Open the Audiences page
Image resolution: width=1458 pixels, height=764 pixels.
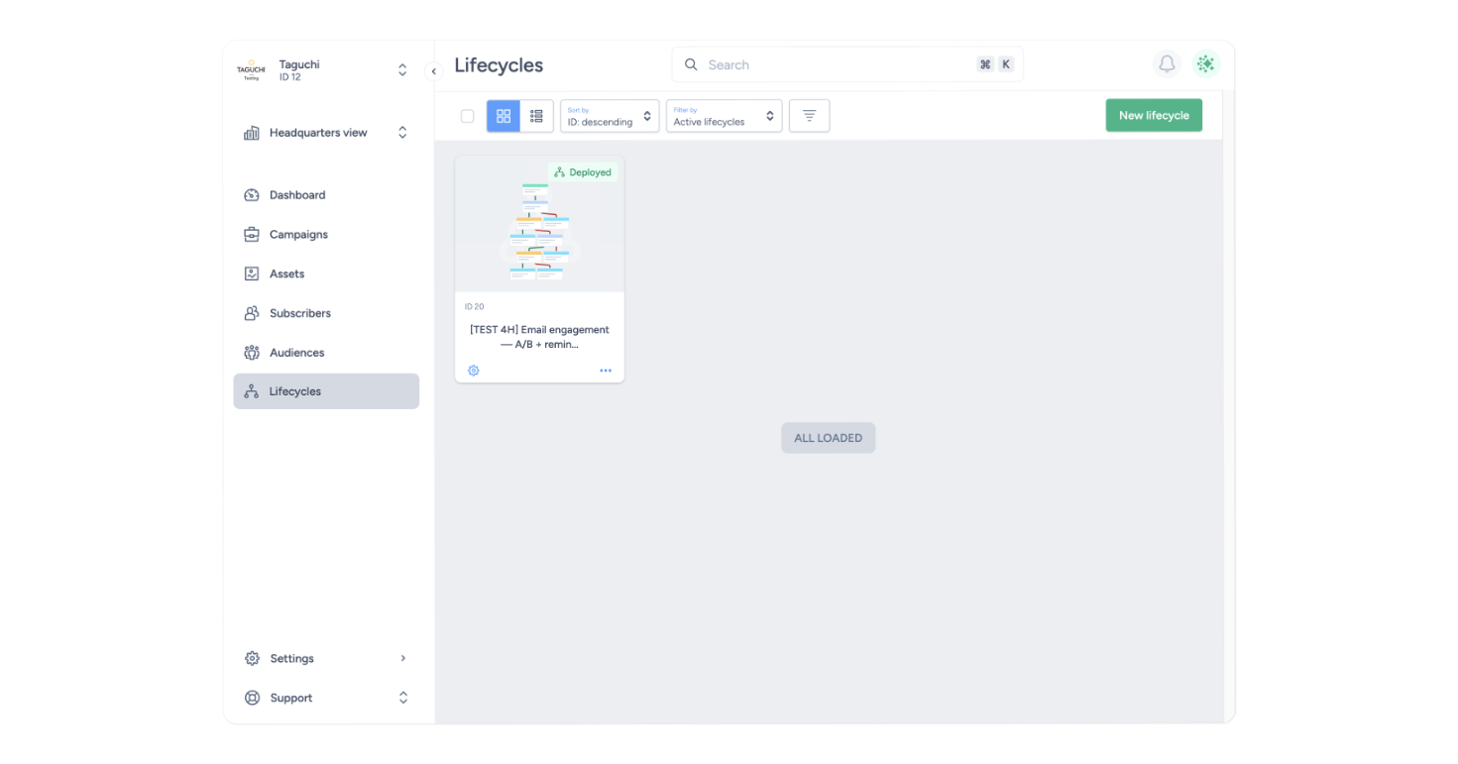pyautogui.click(x=326, y=353)
